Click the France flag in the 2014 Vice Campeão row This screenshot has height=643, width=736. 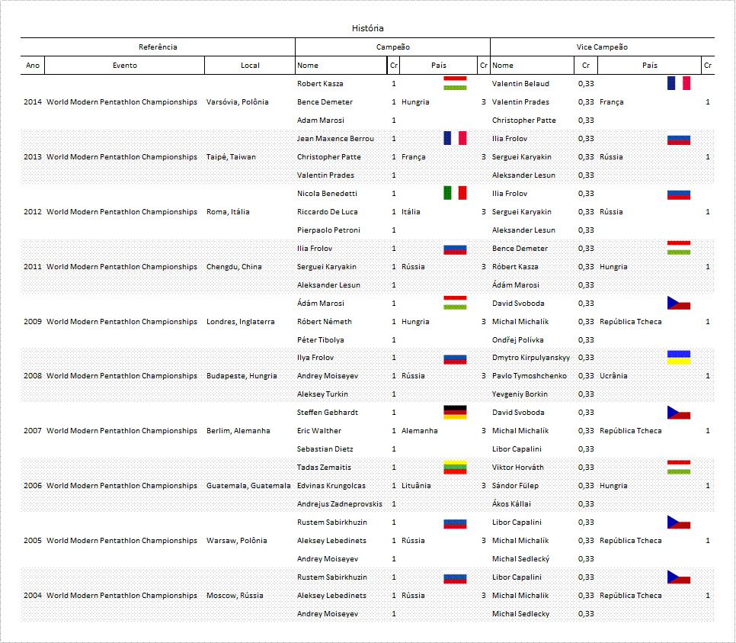[x=679, y=83]
